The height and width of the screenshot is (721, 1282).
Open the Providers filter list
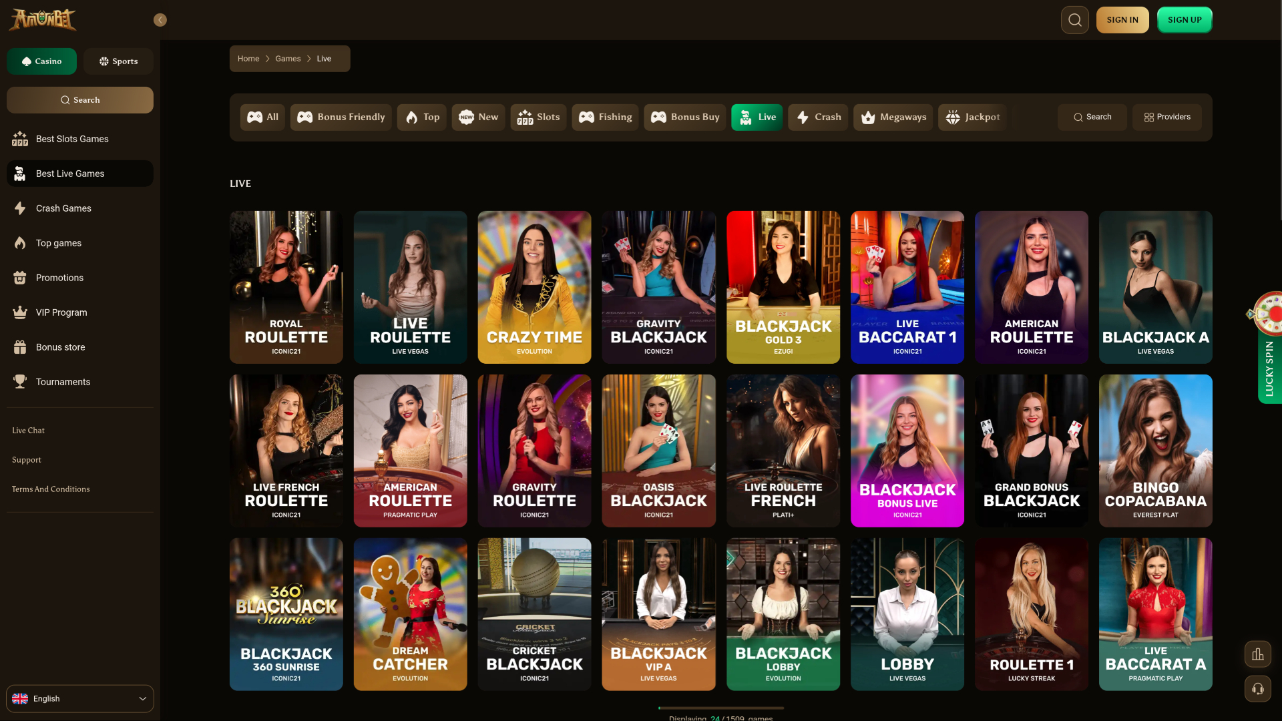(x=1166, y=117)
